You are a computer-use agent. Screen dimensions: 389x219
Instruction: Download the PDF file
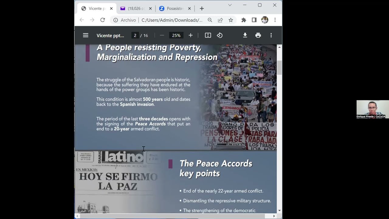click(x=245, y=35)
